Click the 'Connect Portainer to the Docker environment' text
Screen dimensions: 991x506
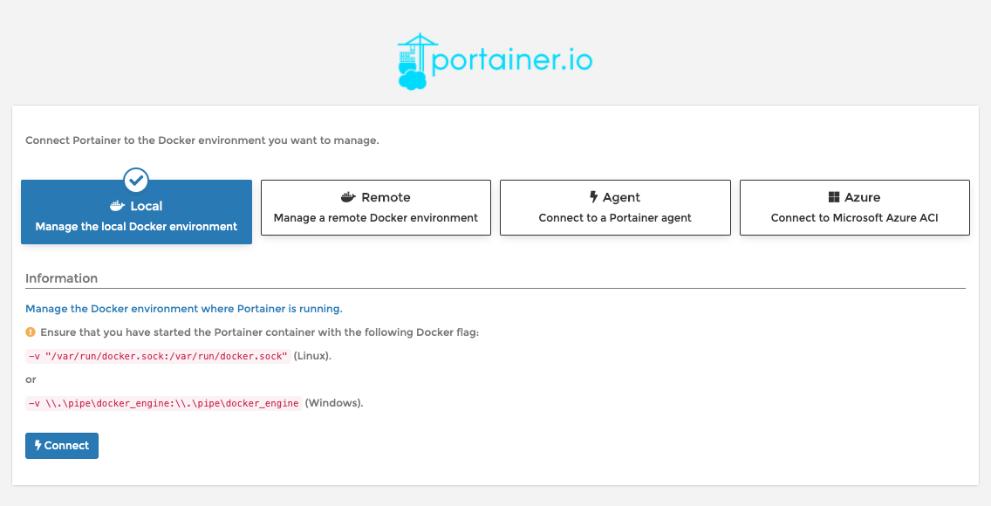click(x=202, y=140)
